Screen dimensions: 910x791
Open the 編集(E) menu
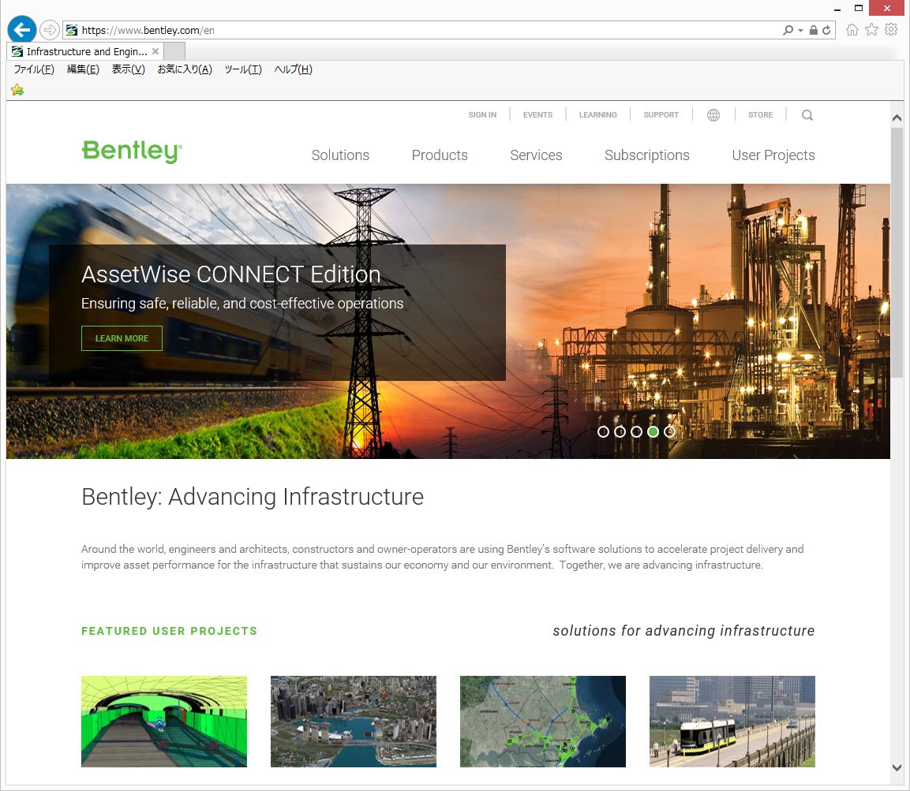pyautogui.click(x=83, y=69)
